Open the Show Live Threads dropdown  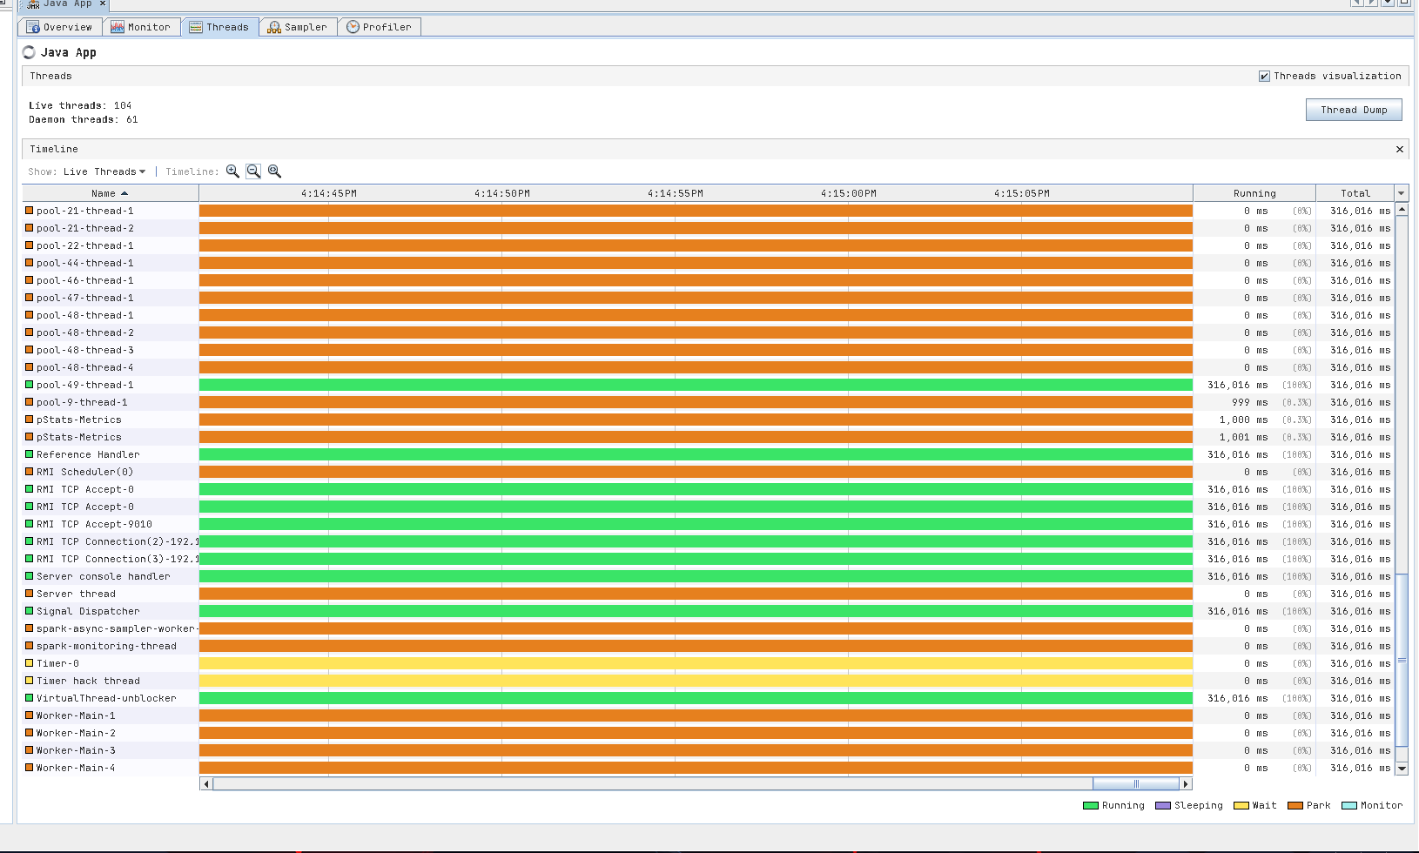click(x=104, y=171)
